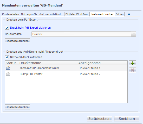The width and height of the screenshot is (143, 124).
Task: Click the Druckername field showing 'Drucker'
Action: [x=81, y=34]
